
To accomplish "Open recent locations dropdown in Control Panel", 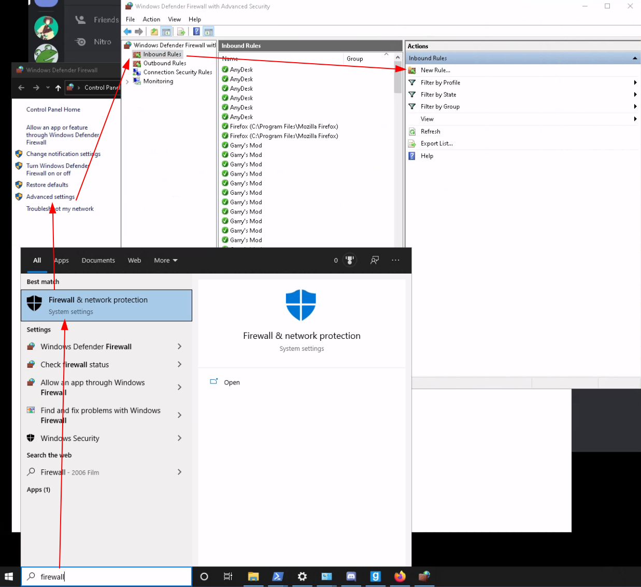I will [x=48, y=88].
